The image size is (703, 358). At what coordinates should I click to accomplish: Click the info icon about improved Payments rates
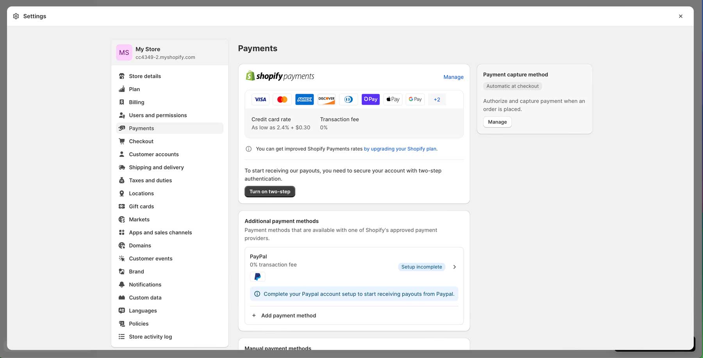(x=248, y=149)
